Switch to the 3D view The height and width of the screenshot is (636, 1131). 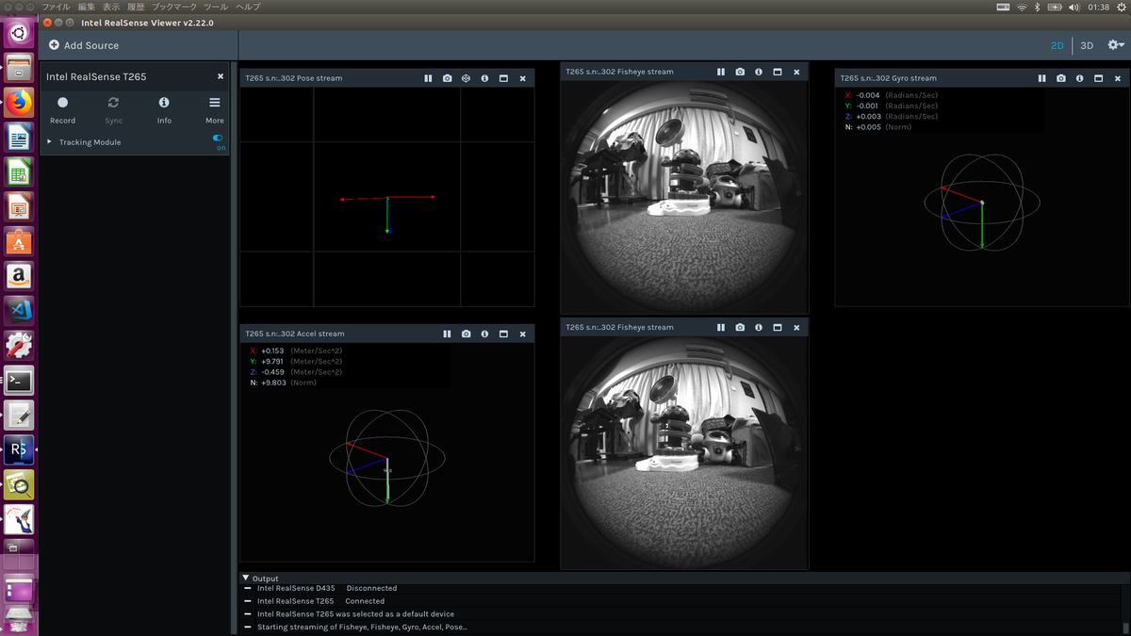point(1087,45)
